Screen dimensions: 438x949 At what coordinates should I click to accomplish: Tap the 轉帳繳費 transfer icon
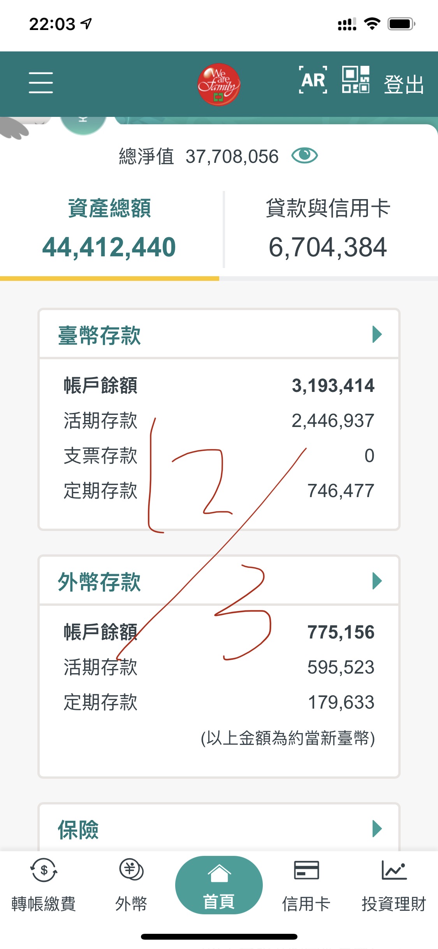click(44, 870)
